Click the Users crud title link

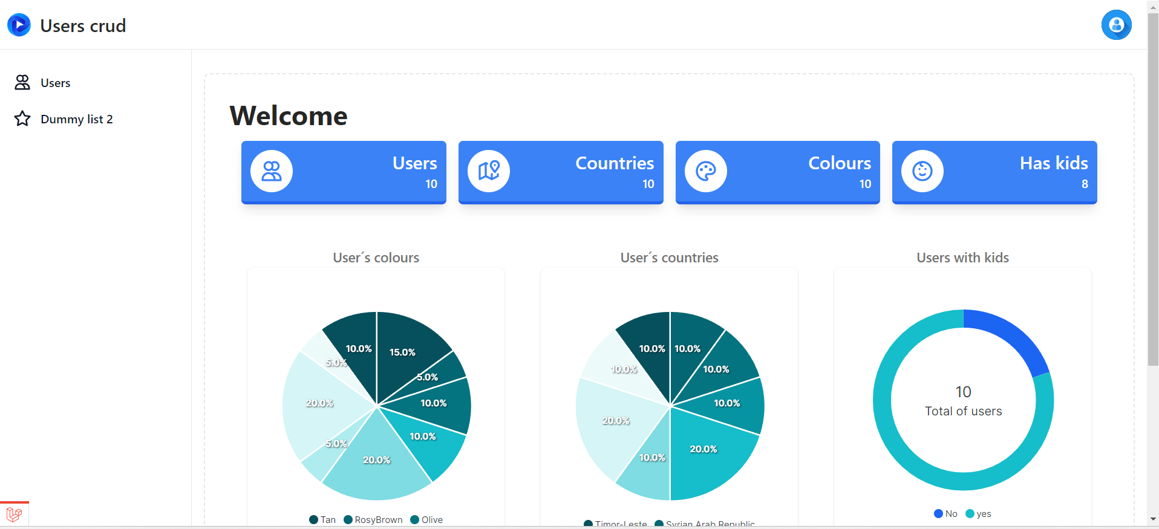[83, 25]
